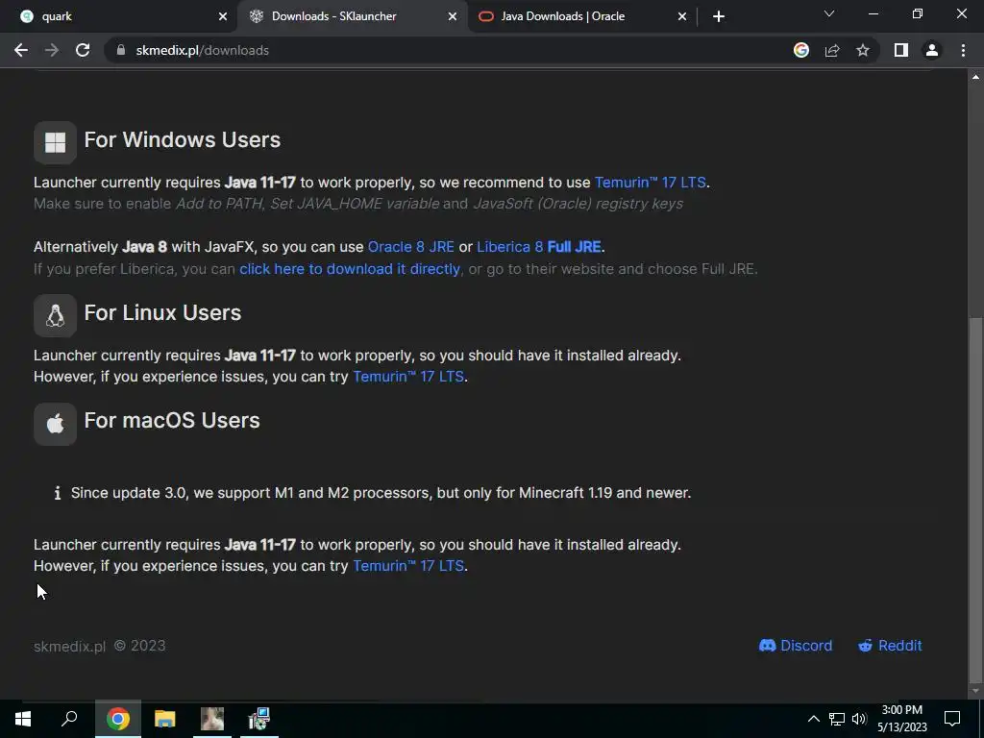Click the 'skmedix.pl © 2023' footer text
Image resolution: width=984 pixels, height=738 pixels.
pyautogui.click(x=99, y=647)
